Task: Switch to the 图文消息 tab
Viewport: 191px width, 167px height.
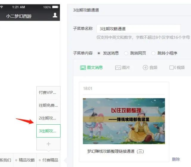Action: pos(91,67)
